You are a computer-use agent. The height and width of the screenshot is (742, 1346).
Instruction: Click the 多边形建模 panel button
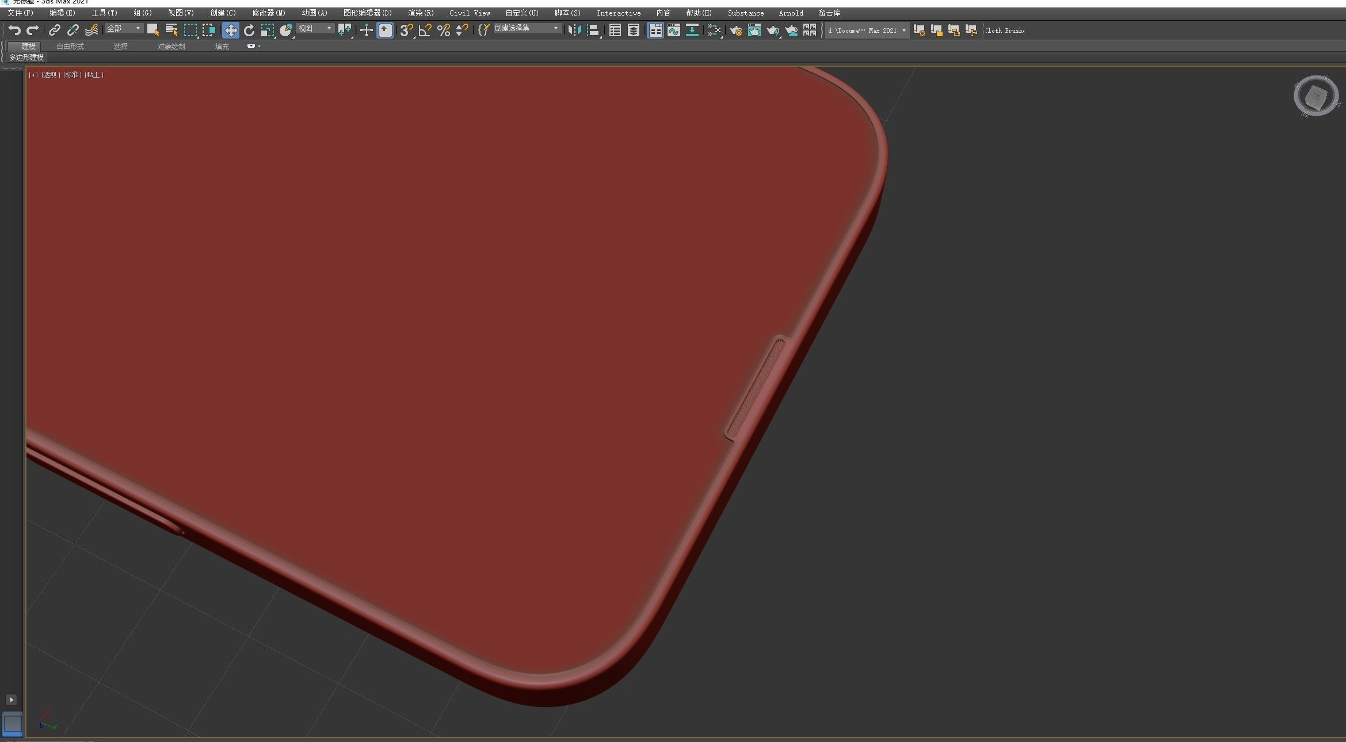[x=26, y=58]
